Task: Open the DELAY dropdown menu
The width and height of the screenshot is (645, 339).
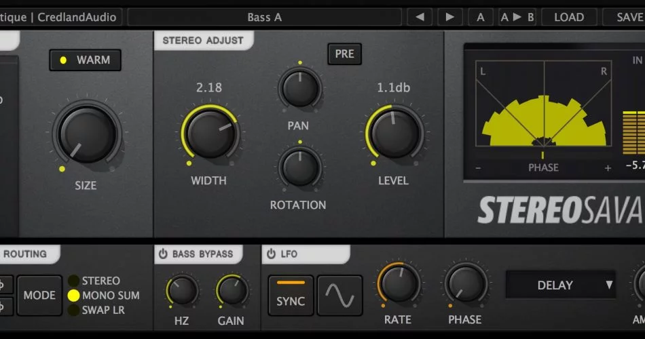Action: [561, 285]
